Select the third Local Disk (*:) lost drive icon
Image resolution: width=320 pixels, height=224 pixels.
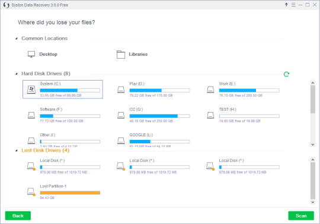(x=210, y=167)
